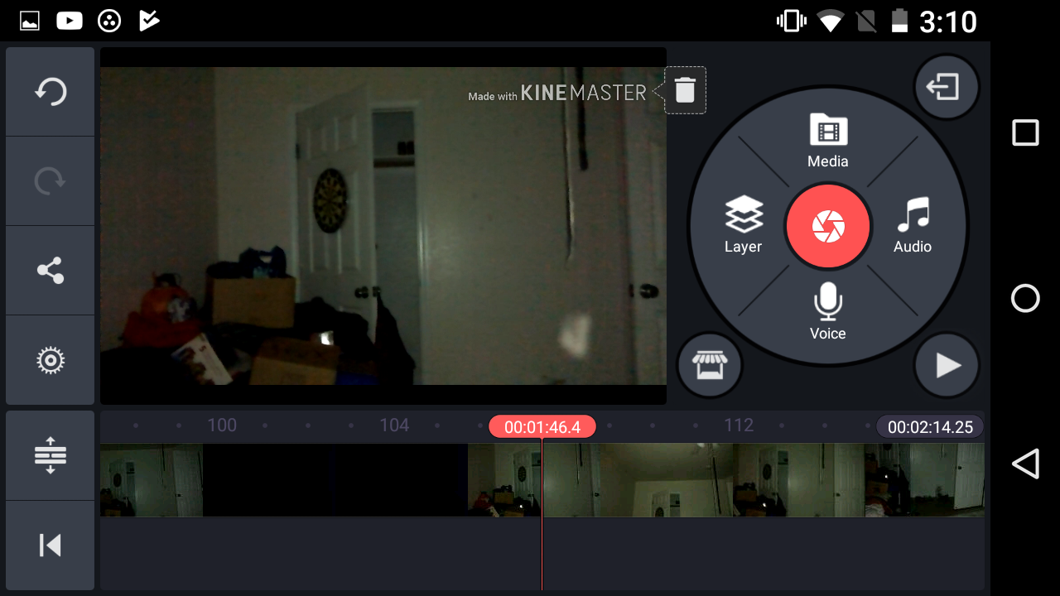Open the KineMaster asset store
Viewport: 1060px width, 596px height.
coord(710,365)
